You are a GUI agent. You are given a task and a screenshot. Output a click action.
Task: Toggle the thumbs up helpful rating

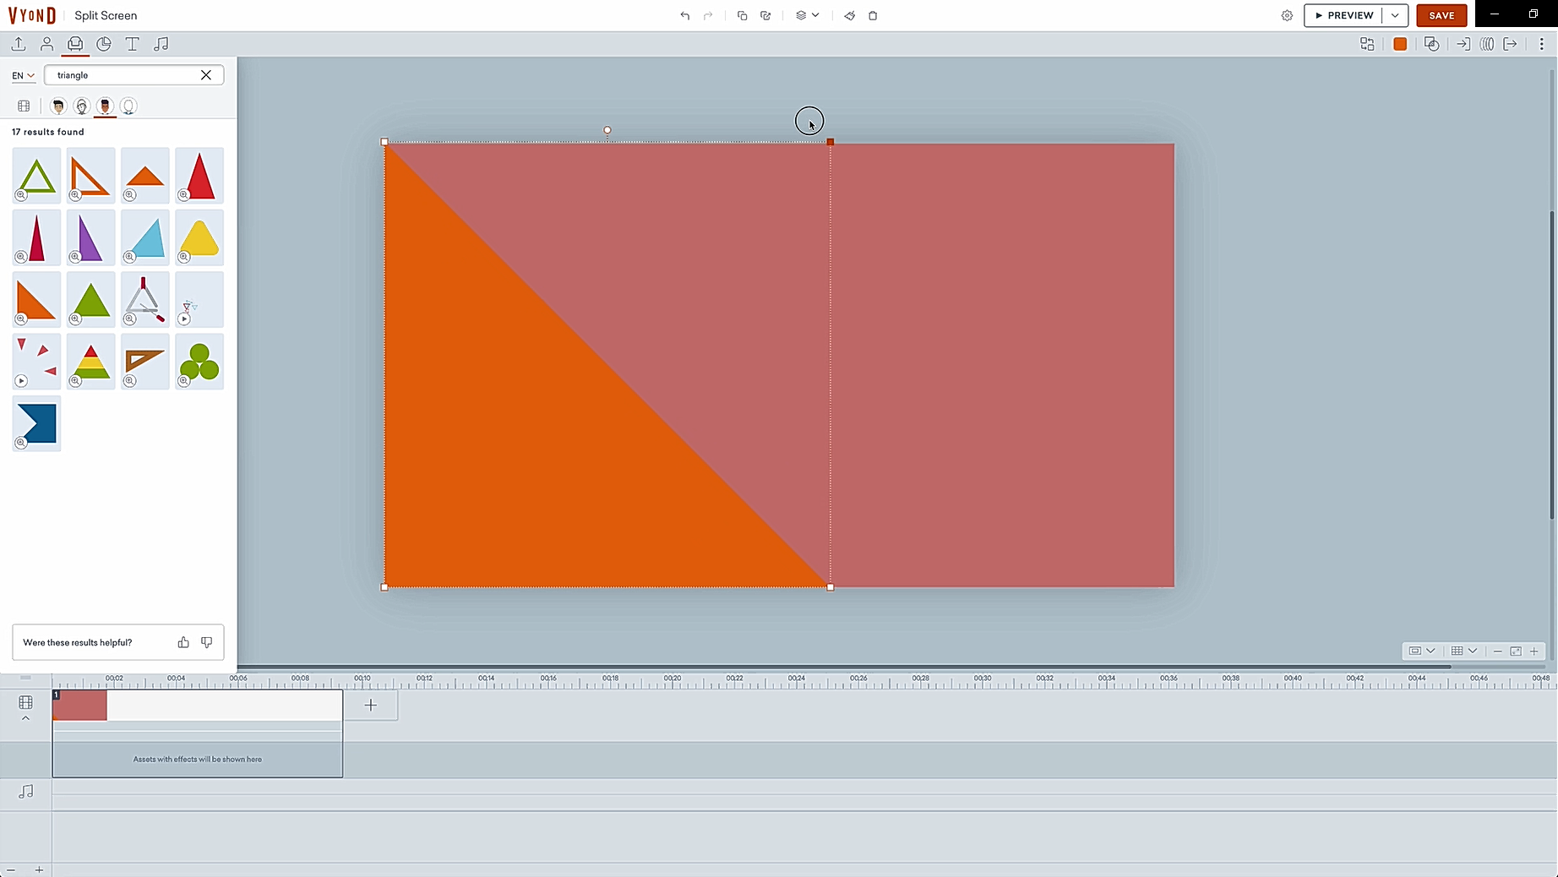point(183,642)
